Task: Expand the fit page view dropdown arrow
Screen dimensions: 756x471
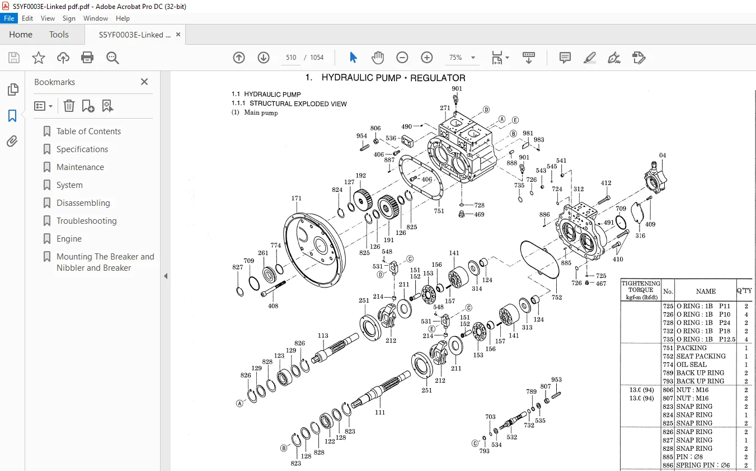Action: tap(507, 58)
